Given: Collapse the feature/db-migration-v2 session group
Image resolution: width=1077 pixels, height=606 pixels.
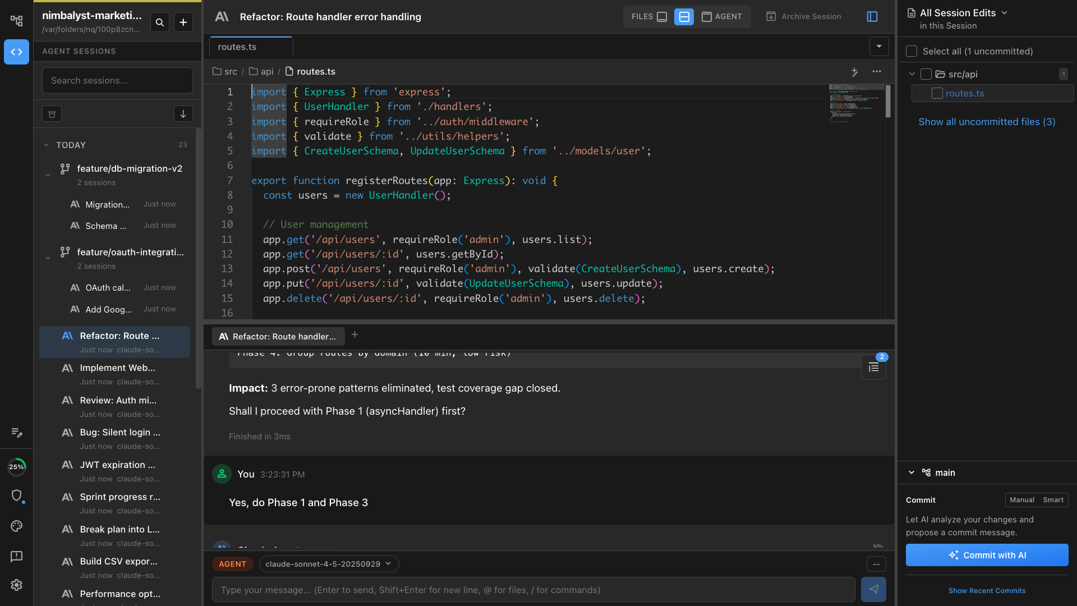Looking at the screenshot, I should [x=48, y=174].
